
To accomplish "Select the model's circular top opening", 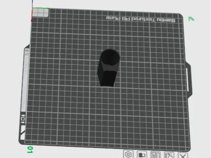I will click(110, 58).
